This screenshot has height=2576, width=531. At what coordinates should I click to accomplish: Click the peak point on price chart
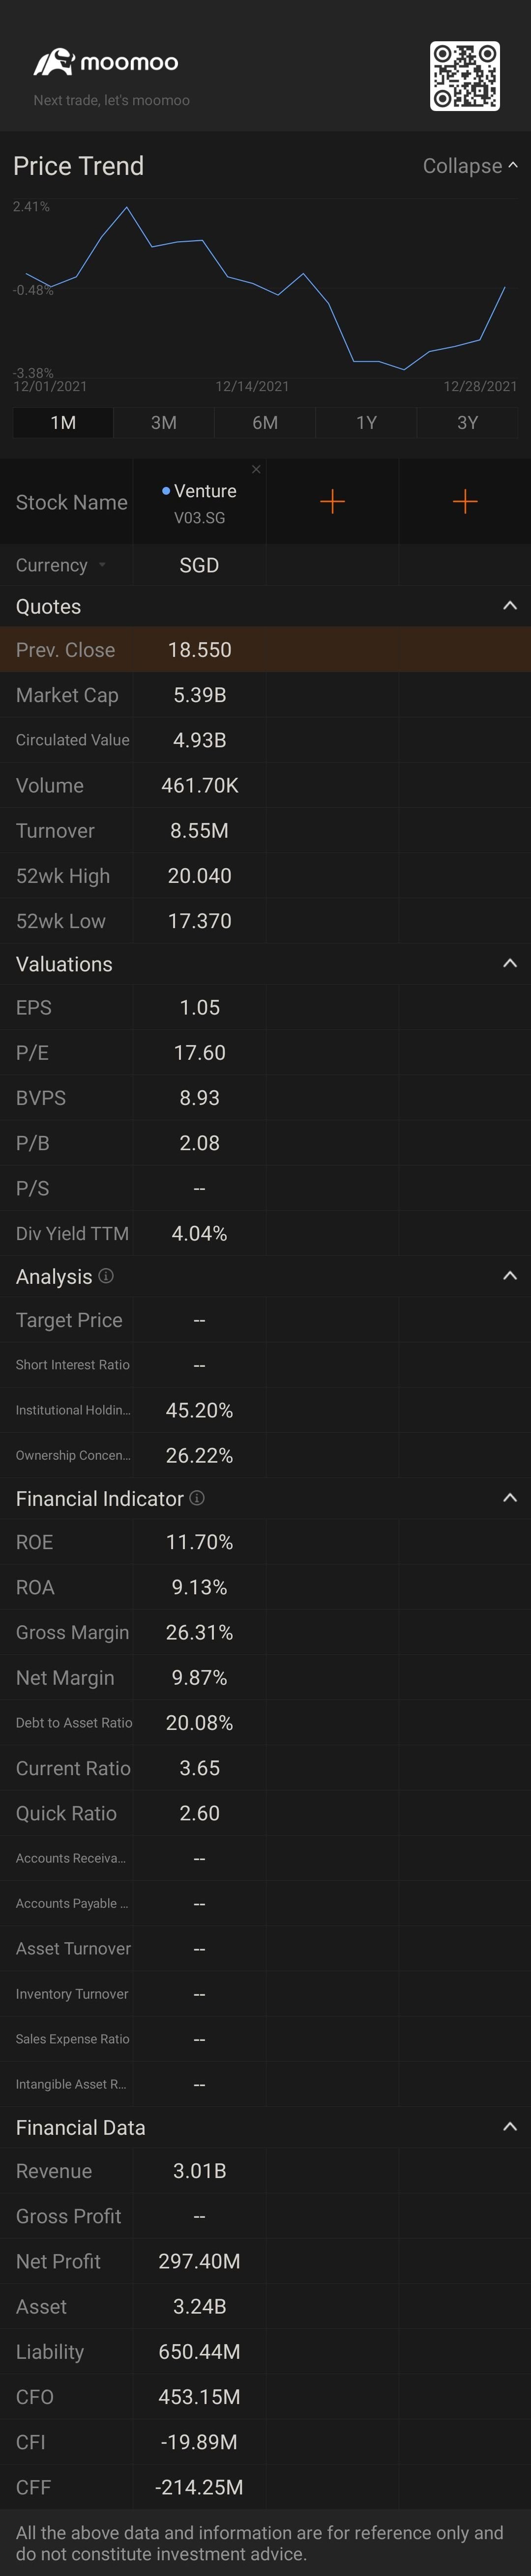[x=126, y=208]
